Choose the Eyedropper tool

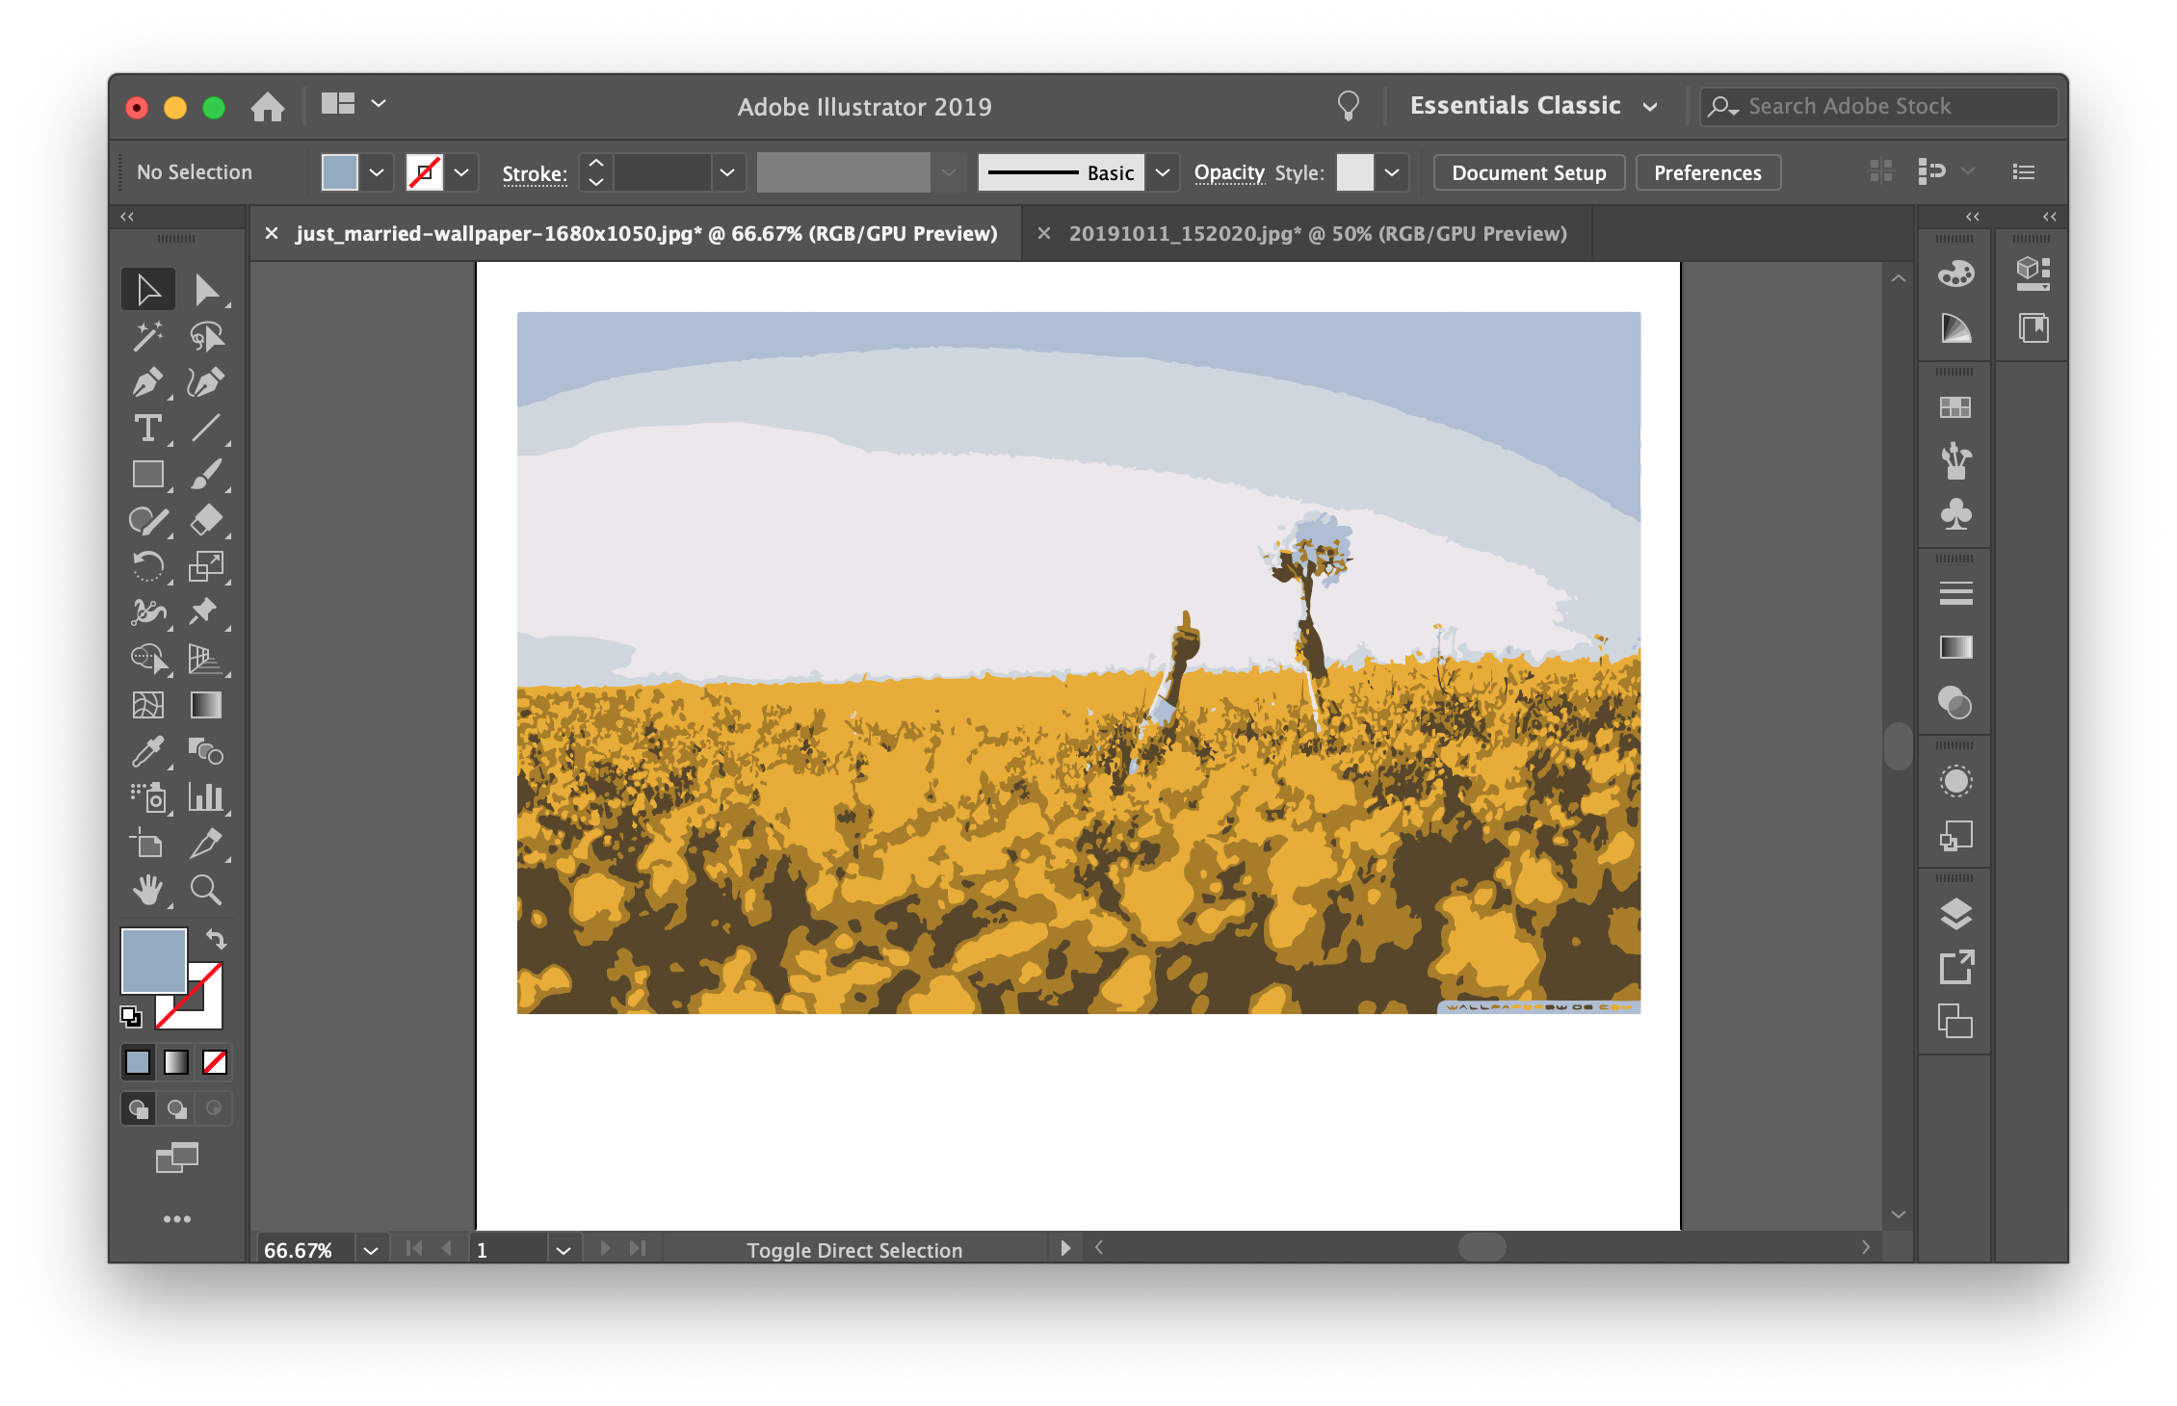[x=146, y=751]
